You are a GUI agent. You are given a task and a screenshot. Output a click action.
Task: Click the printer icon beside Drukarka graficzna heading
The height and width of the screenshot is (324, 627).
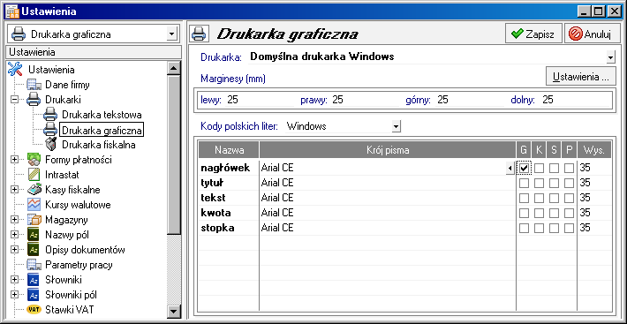[199, 34]
